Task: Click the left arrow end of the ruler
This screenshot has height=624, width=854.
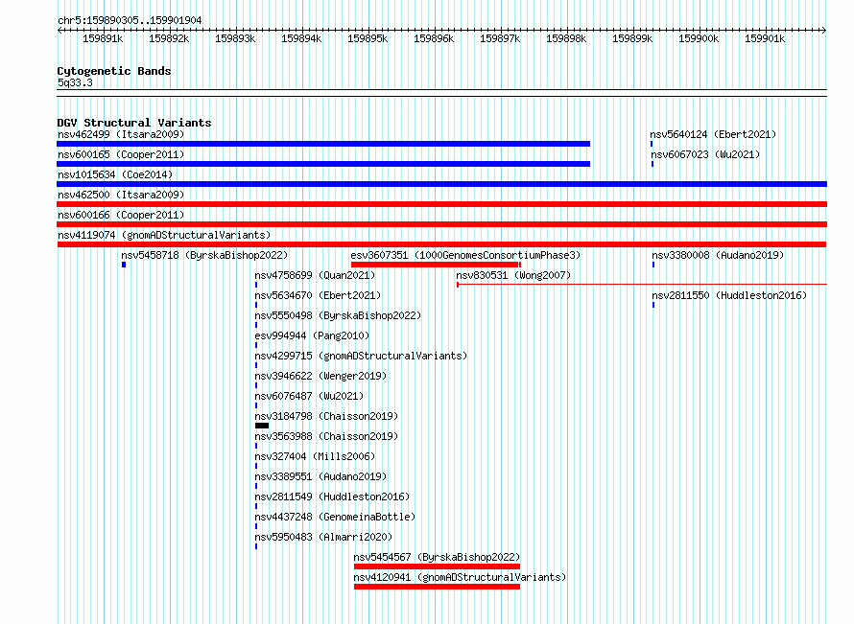Action: point(59,31)
